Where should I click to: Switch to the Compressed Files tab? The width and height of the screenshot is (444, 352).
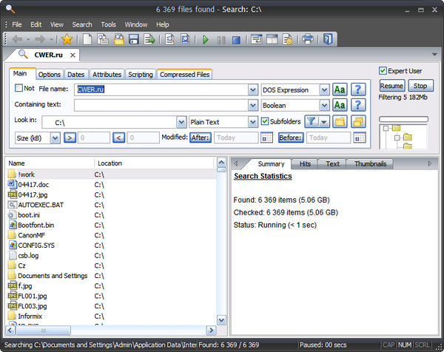(x=184, y=75)
